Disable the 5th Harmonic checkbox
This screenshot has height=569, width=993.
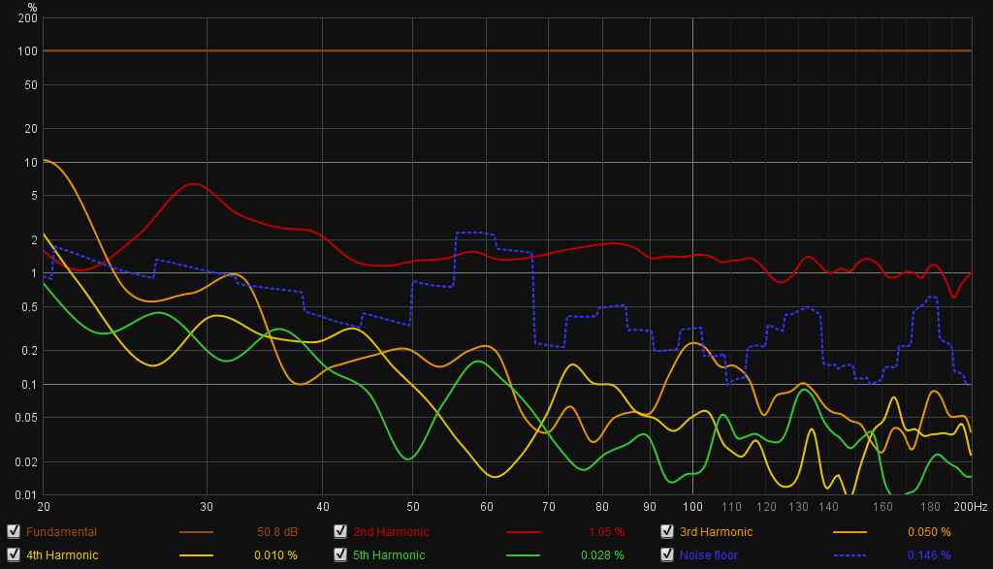tap(340, 554)
